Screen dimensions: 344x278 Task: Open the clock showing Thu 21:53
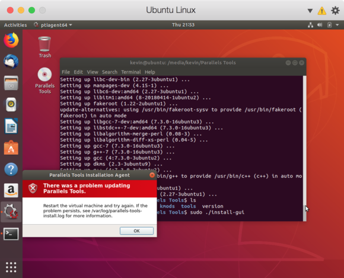183,25
